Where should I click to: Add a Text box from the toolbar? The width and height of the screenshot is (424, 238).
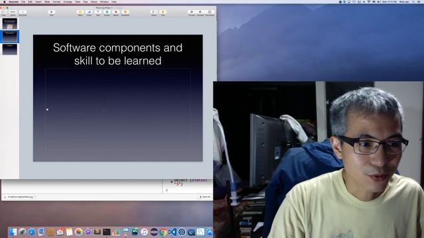click(x=98, y=13)
